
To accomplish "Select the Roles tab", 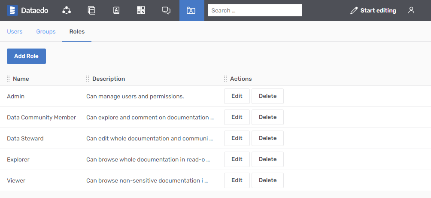I will (77, 31).
